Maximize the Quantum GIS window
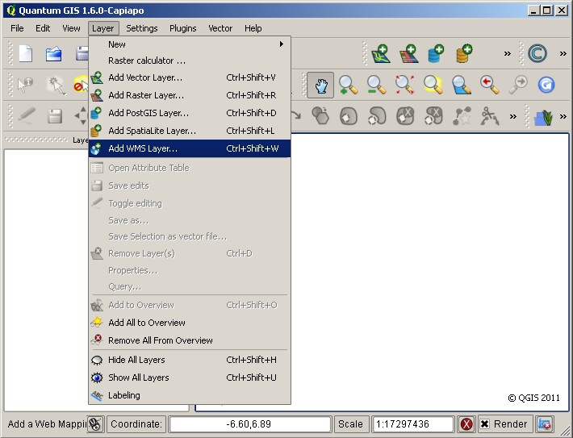 click(x=547, y=10)
